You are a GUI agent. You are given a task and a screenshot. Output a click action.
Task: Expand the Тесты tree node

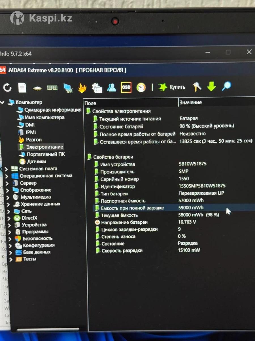pyautogui.click(x=11, y=259)
